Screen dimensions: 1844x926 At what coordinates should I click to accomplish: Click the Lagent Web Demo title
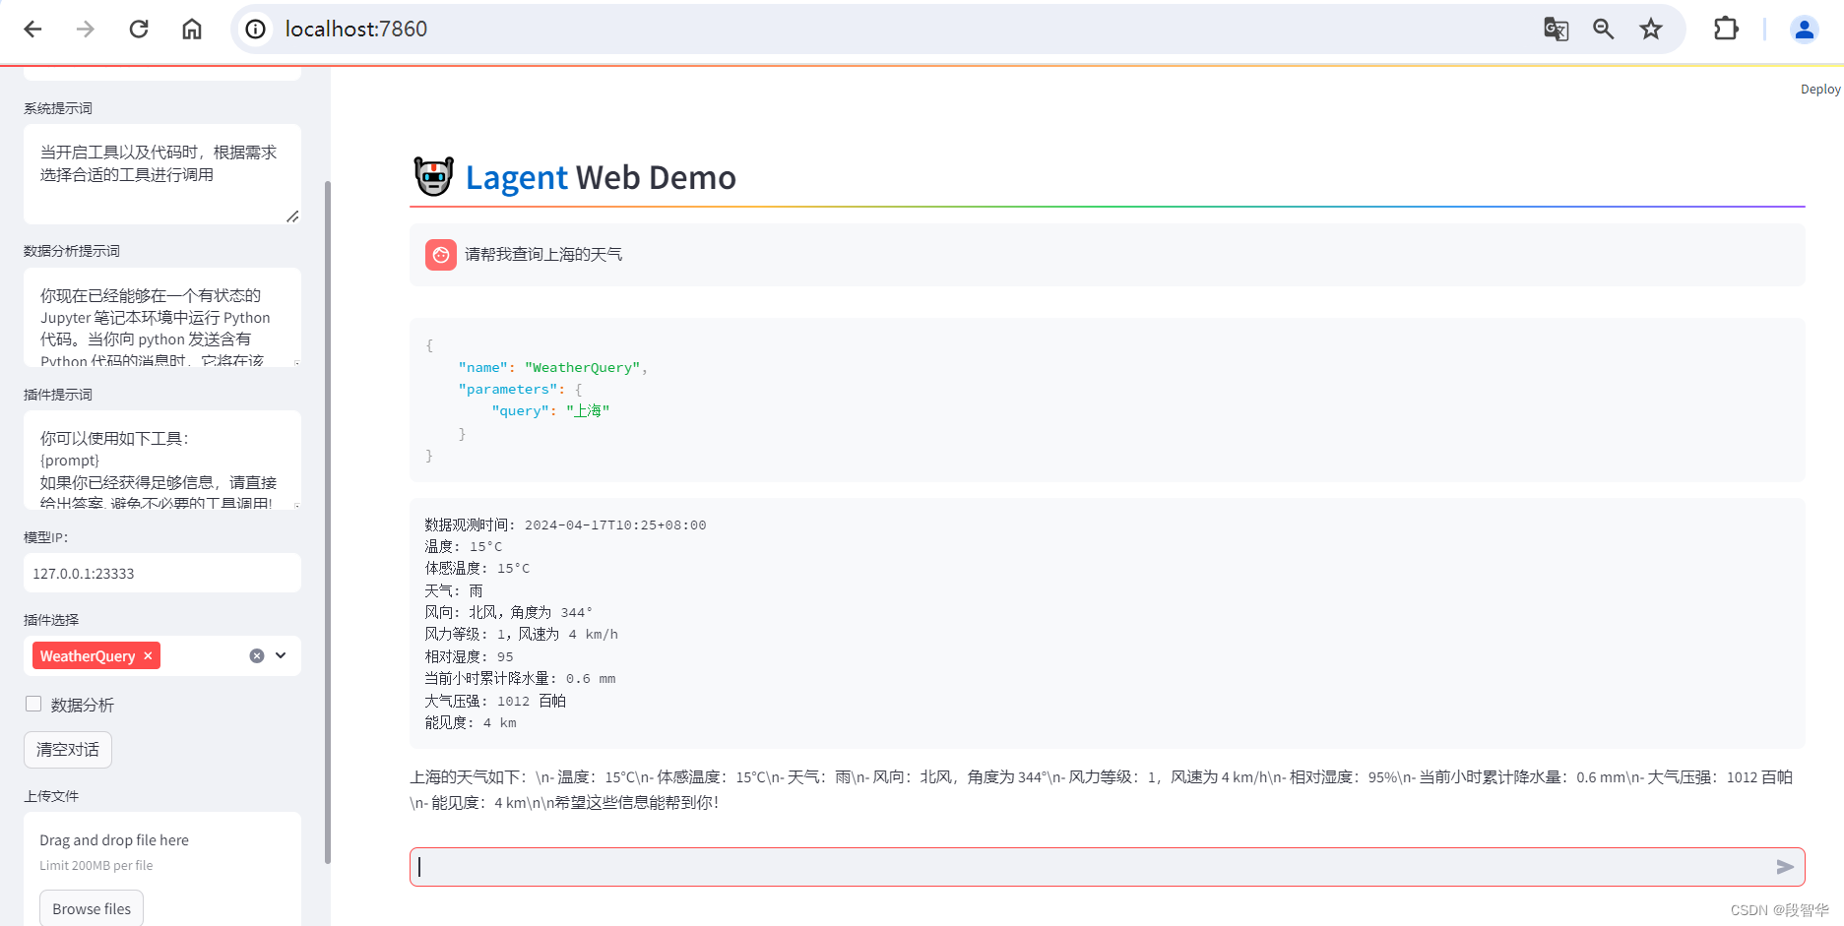(601, 178)
